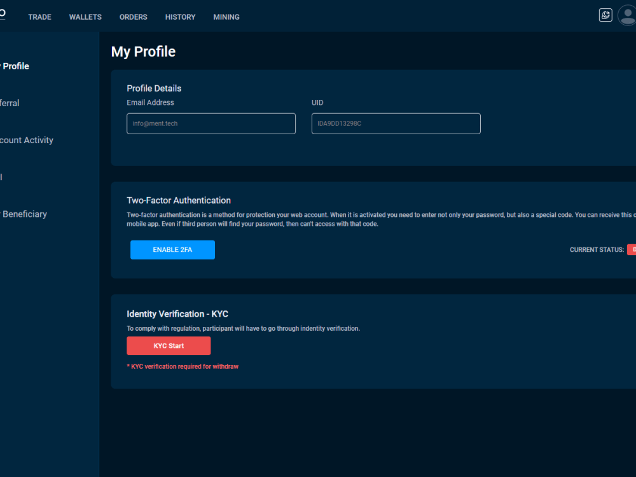Screen dimensions: 636x477
Task: Click the Profile Details section title
Action: pos(154,88)
